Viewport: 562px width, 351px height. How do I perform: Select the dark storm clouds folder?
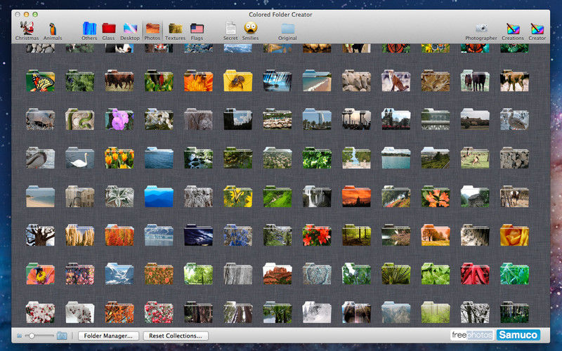tap(198, 235)
